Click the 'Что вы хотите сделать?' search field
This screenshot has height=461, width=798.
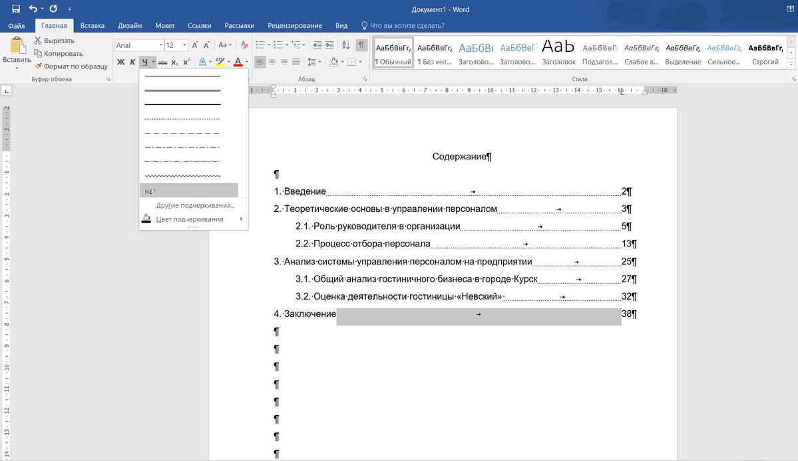407,26
